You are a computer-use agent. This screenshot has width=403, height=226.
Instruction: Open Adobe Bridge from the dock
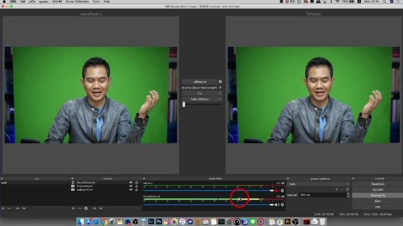click(288, 222)
